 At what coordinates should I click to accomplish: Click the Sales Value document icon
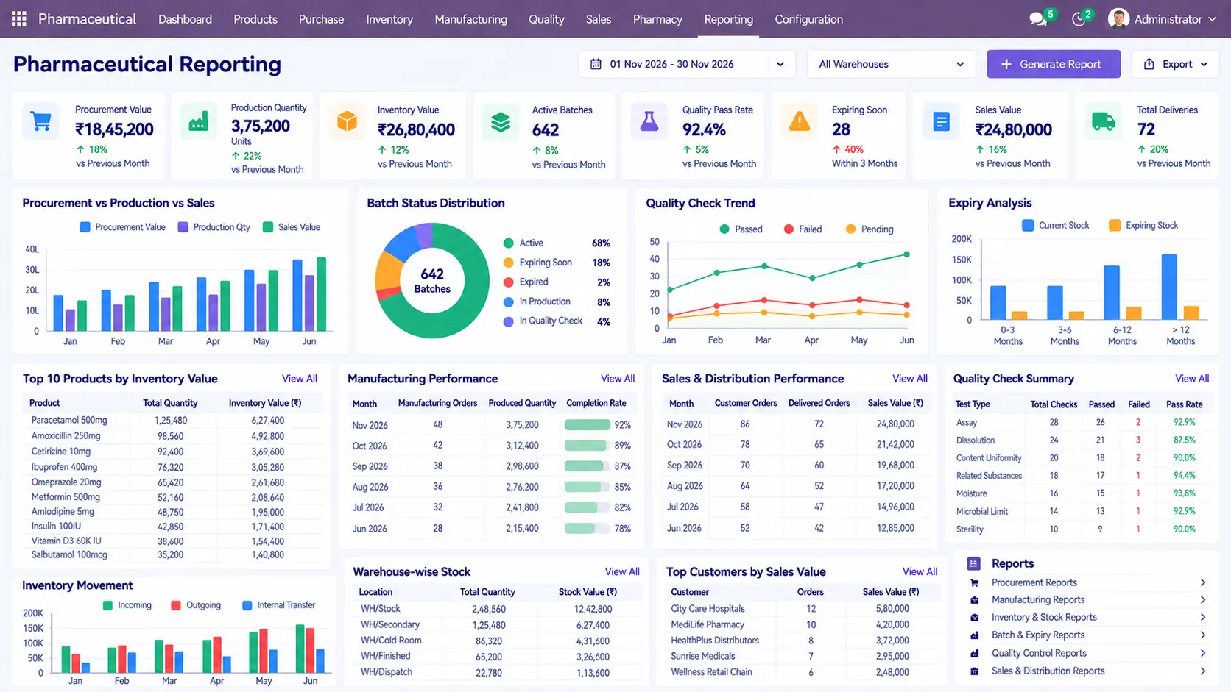[941, 121]
